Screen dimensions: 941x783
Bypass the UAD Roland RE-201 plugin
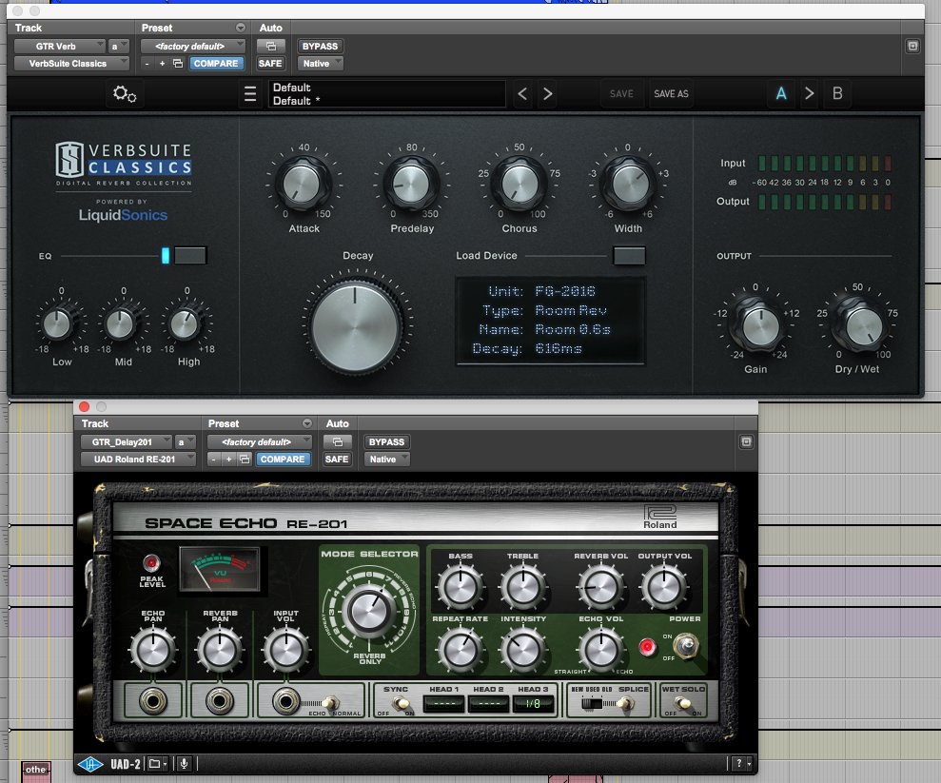pos(386,442)
